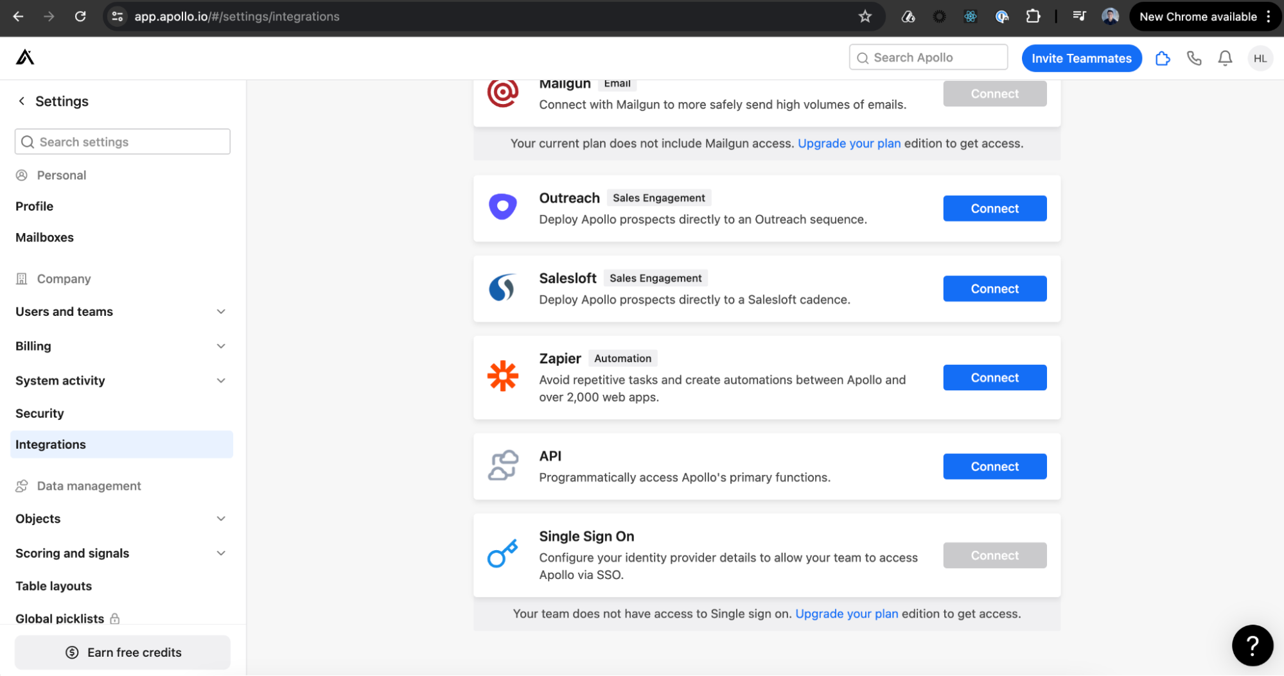The height and width of the screenshot is (676, 1284).
Task: Click the phone dialer icon in the header
Action: pos(1193,58)
